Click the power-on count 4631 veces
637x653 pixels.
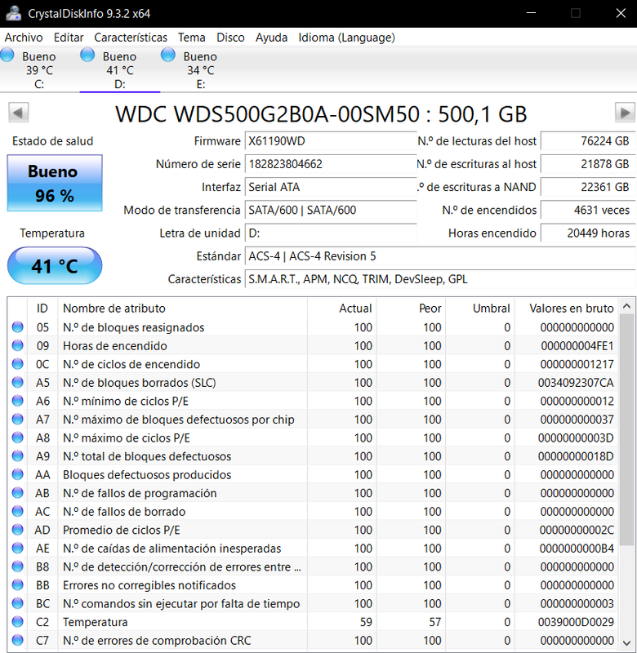588,210
